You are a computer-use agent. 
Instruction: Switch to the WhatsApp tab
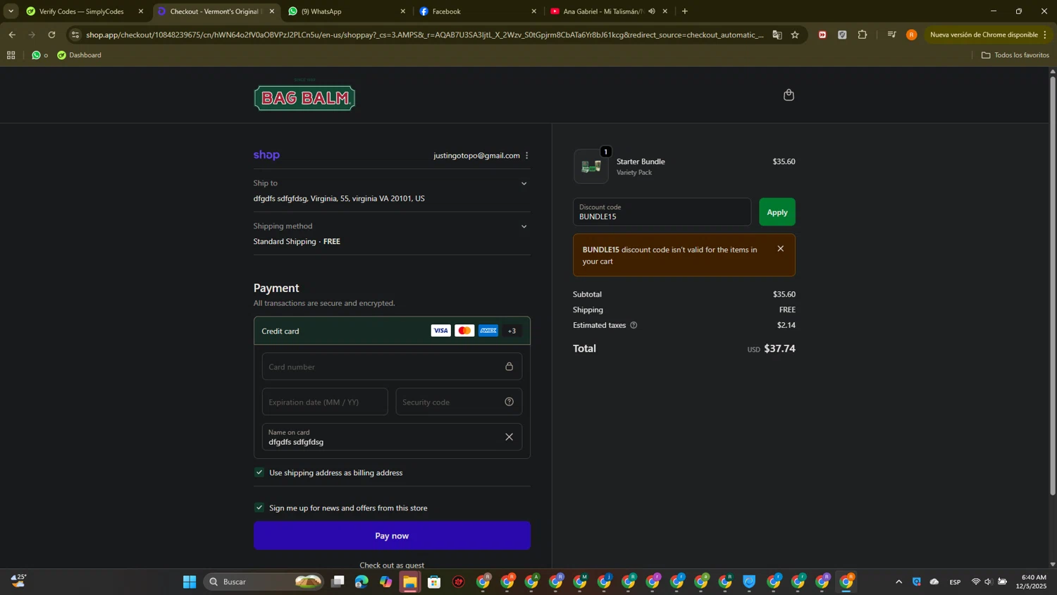coord(345,11)
